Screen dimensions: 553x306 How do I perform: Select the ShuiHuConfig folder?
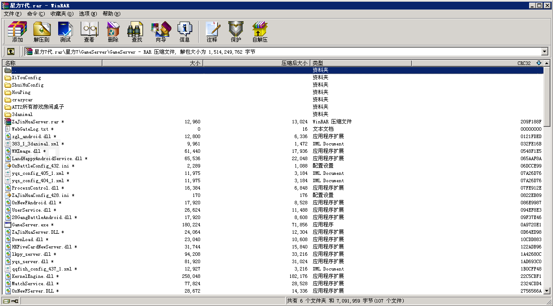(28, 85)
